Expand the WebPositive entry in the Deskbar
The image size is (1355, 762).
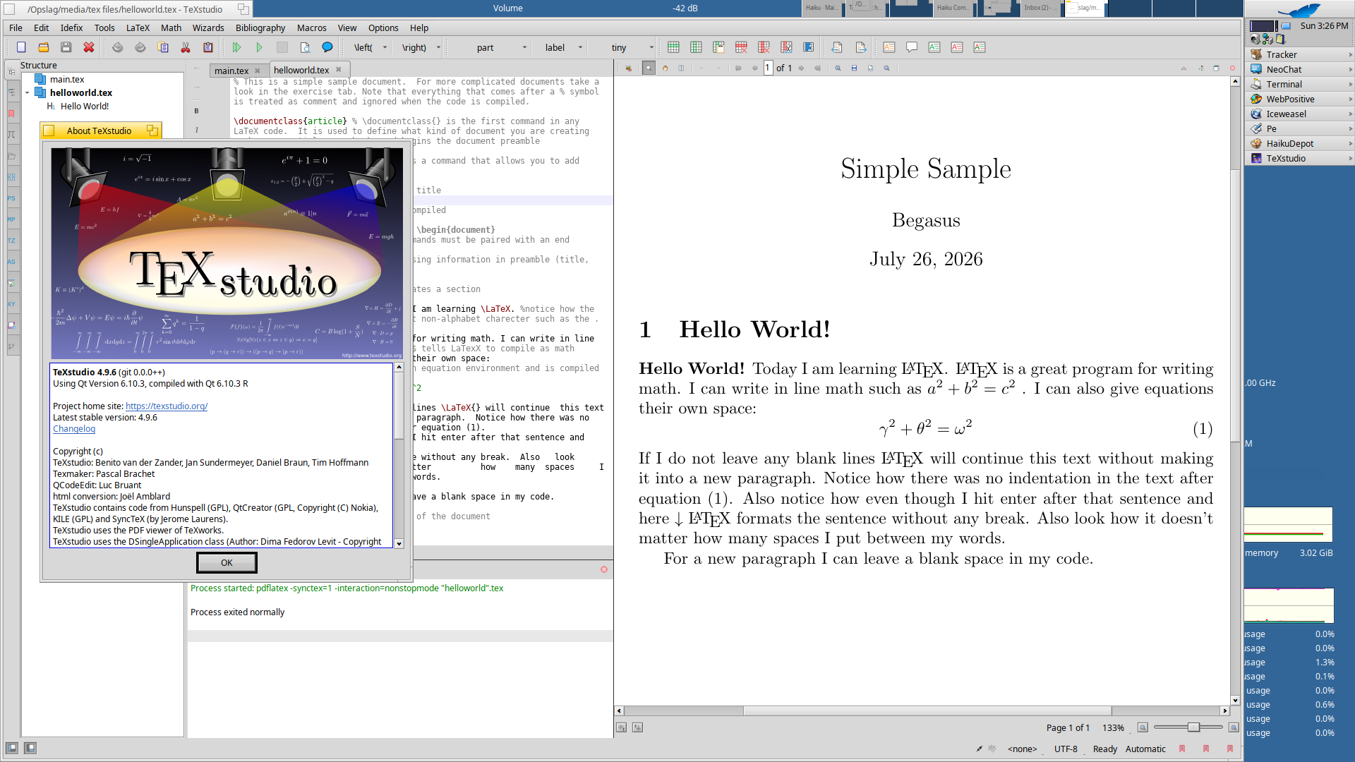1350,99
